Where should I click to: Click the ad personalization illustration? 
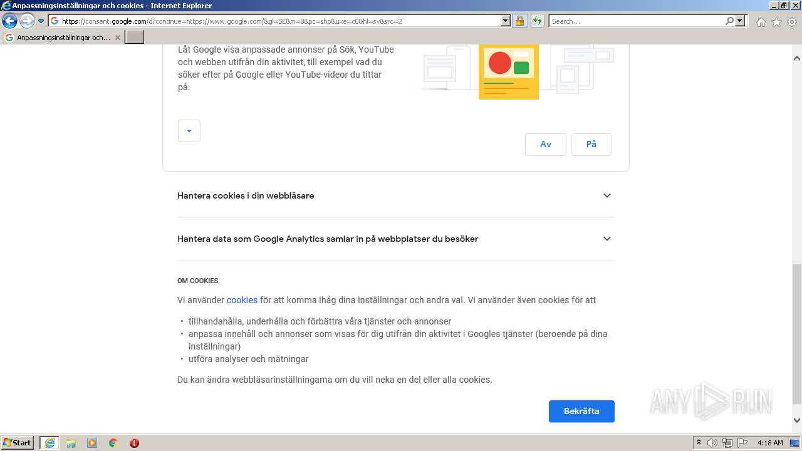pyautogui.click(x=514, y=71)
